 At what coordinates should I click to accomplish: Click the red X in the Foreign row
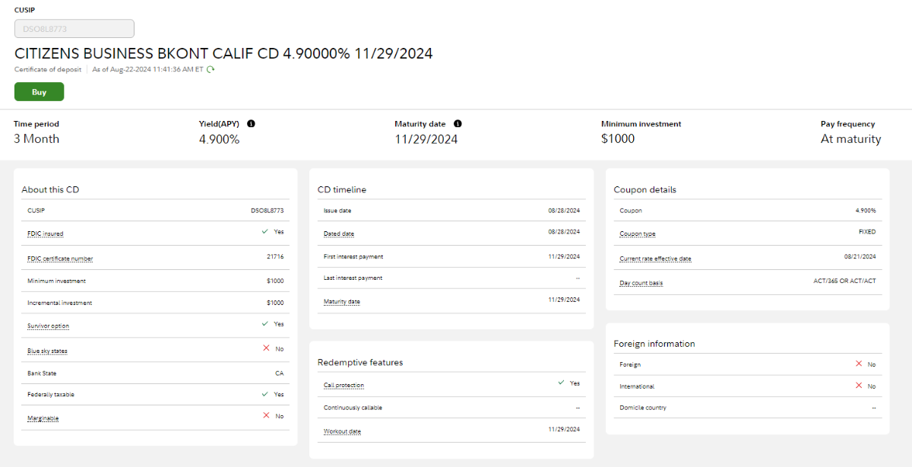pyautogui.click(x=859, y=364)
